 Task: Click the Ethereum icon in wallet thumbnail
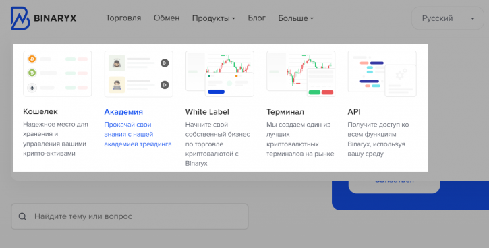pyautogui.click(x=32, y=88)
